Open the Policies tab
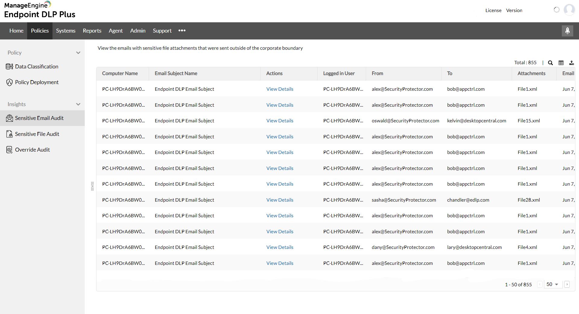This screenshot has height=314, width=579. [40, 31]
